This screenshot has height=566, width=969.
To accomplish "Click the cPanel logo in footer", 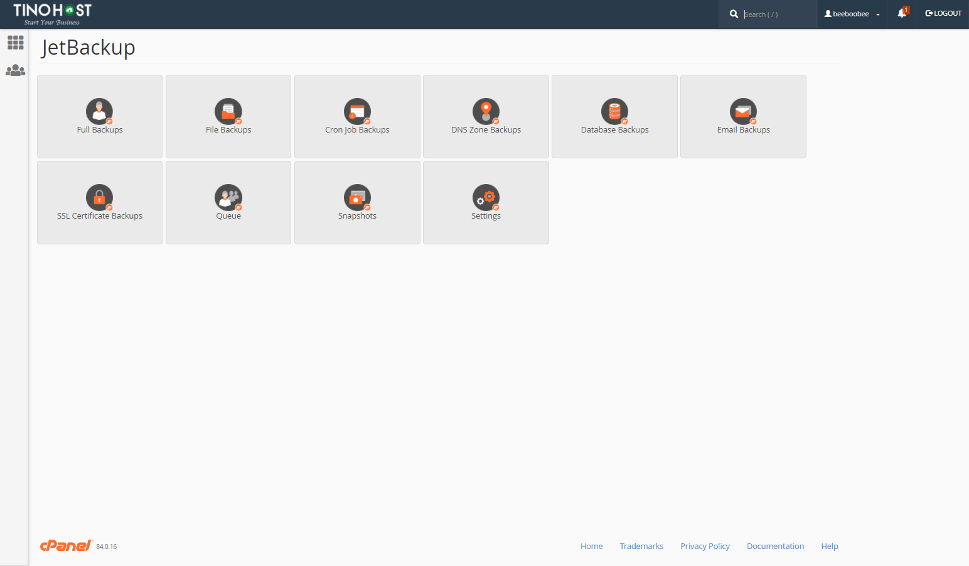I will click(x=66, y=545).
